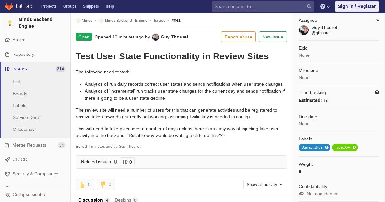Open Milestones in the sidebar
385x202 pixels.
[x=24, y=129]
